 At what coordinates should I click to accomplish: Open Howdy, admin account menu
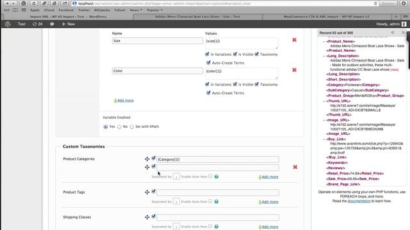[x=391, y=24]
